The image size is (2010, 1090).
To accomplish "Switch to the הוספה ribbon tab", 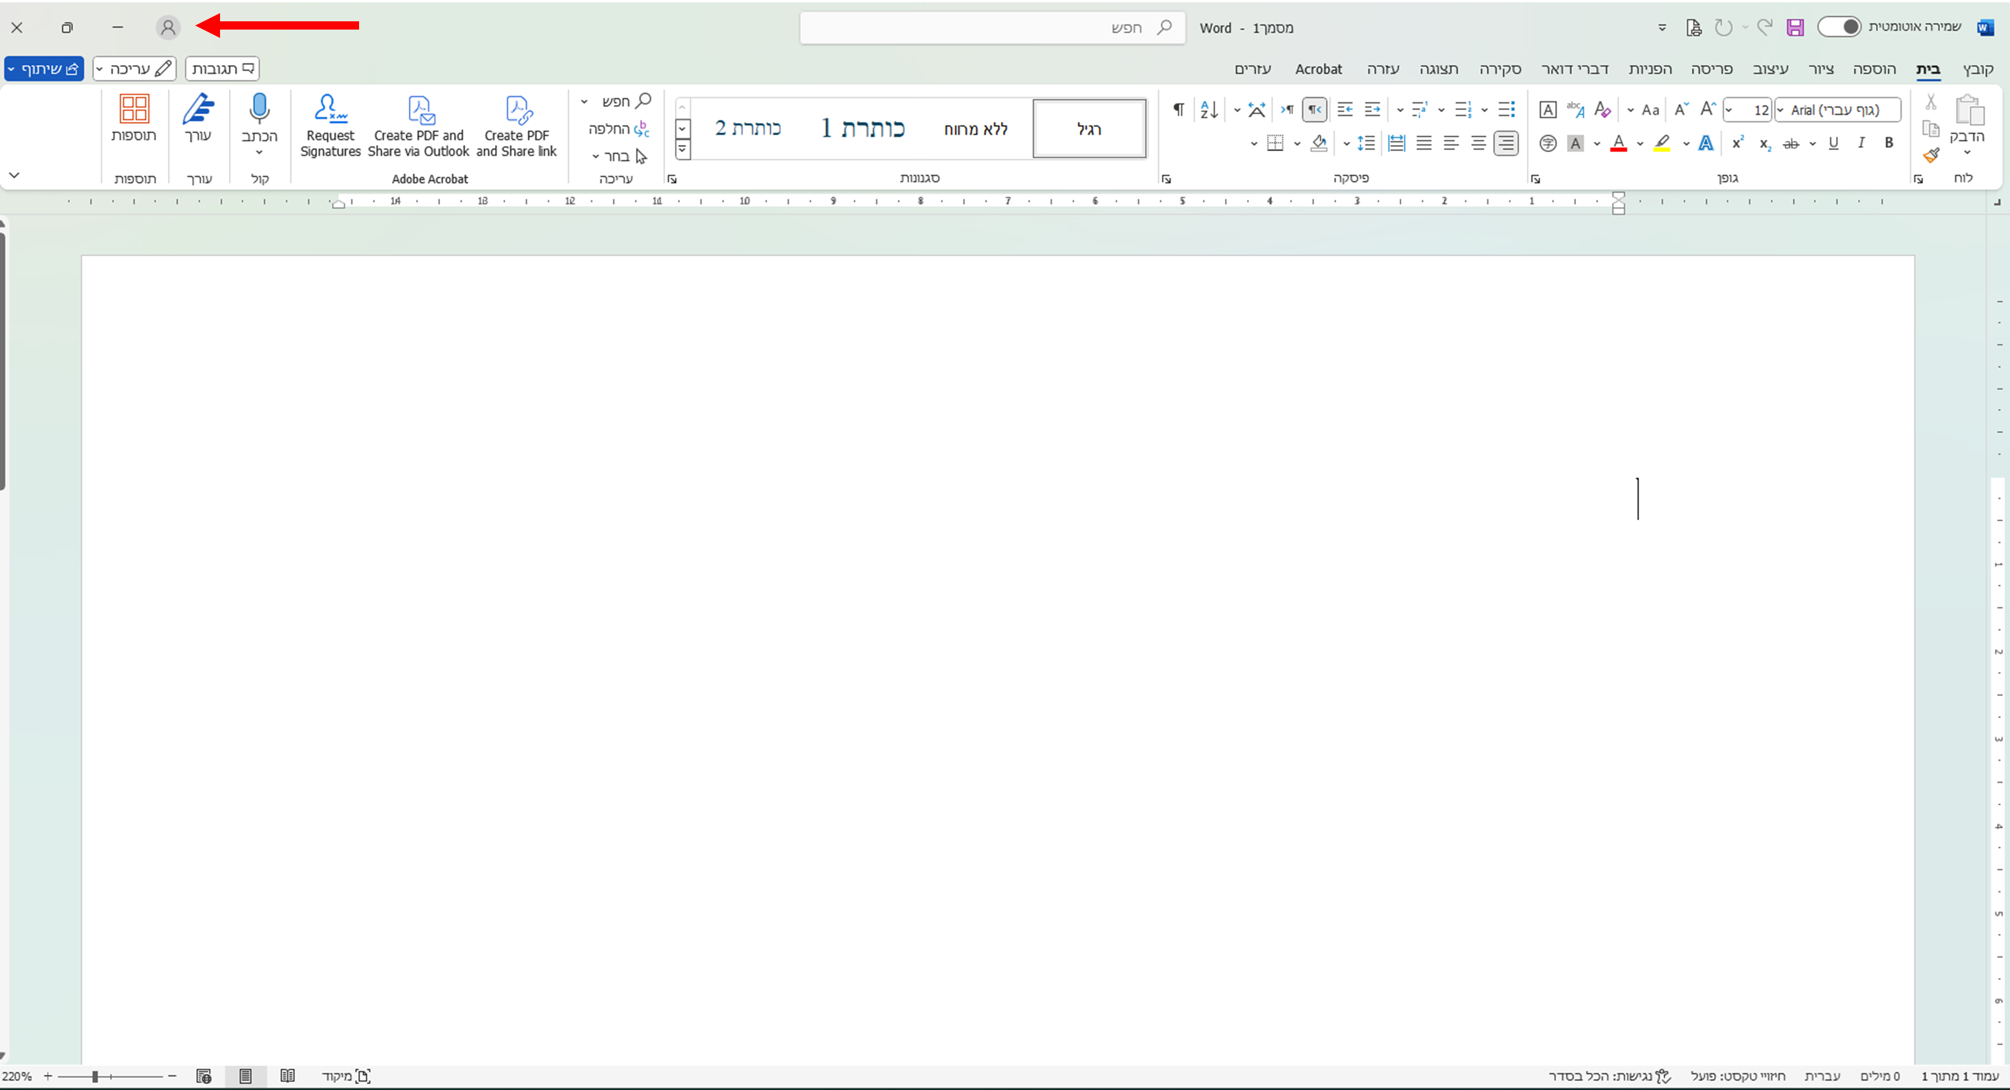I will click(1873, 69).
